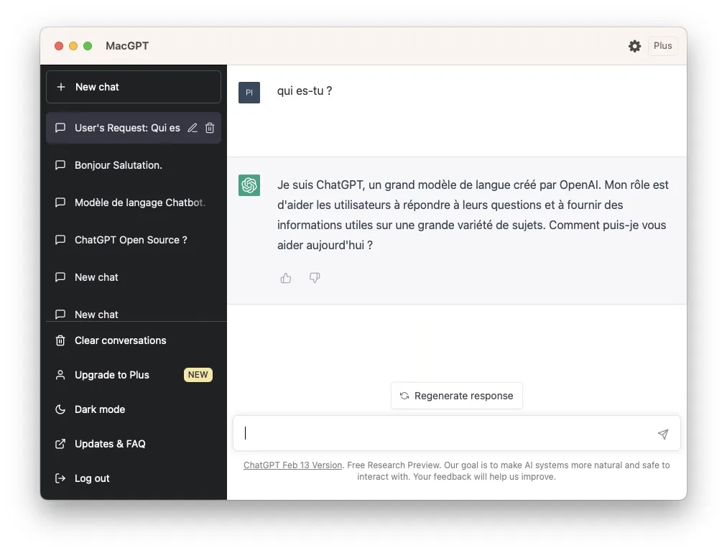Click the trash icon beside Clear conversations
Image resolution: width=727 pixels, height=553 pixels.
(x=60, y=340)
